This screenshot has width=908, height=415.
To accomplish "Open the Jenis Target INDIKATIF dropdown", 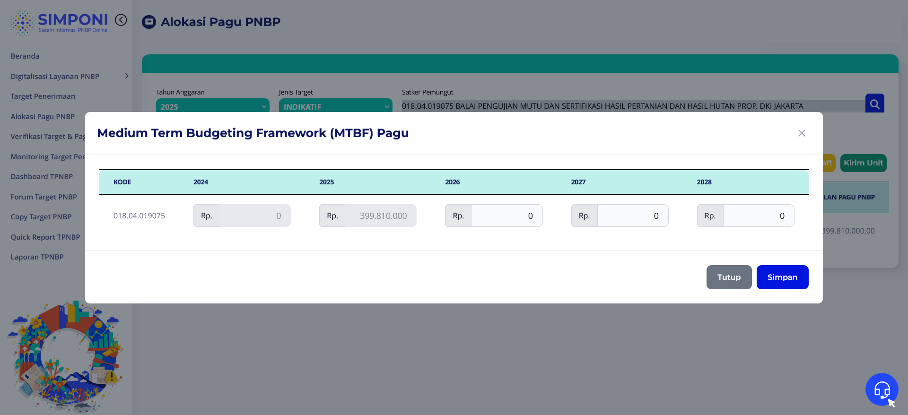I will point(335,106).
